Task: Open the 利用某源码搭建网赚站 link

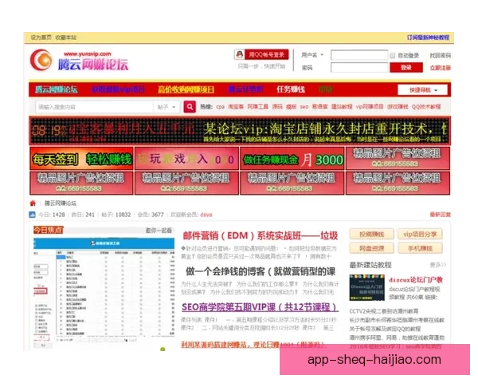Action: coord(253,345)
